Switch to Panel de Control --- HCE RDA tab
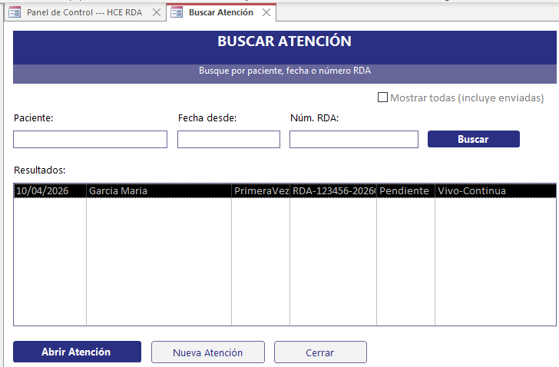The height and width of the screenshot is (367, 559). tap(84, 13)
